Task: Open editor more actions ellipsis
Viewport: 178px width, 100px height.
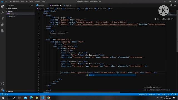Action: pyautogui.click(x=175, y=5)
